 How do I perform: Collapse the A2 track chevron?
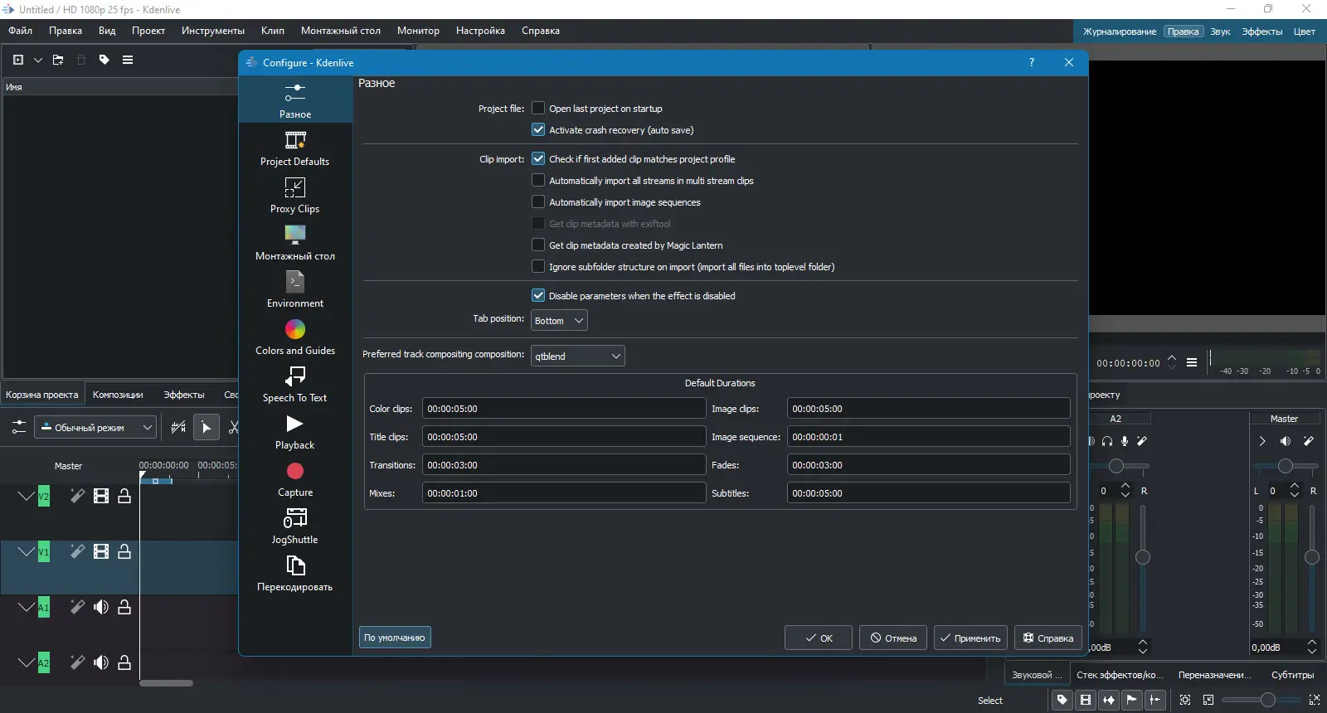[27, 662]
